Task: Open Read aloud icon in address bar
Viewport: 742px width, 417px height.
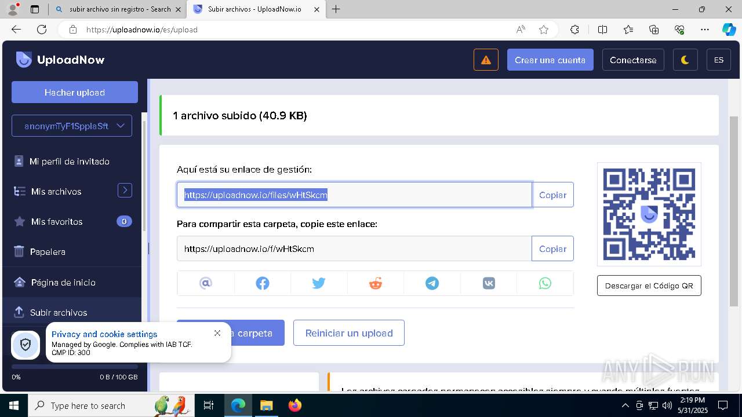Action: (x=521, y=30)
